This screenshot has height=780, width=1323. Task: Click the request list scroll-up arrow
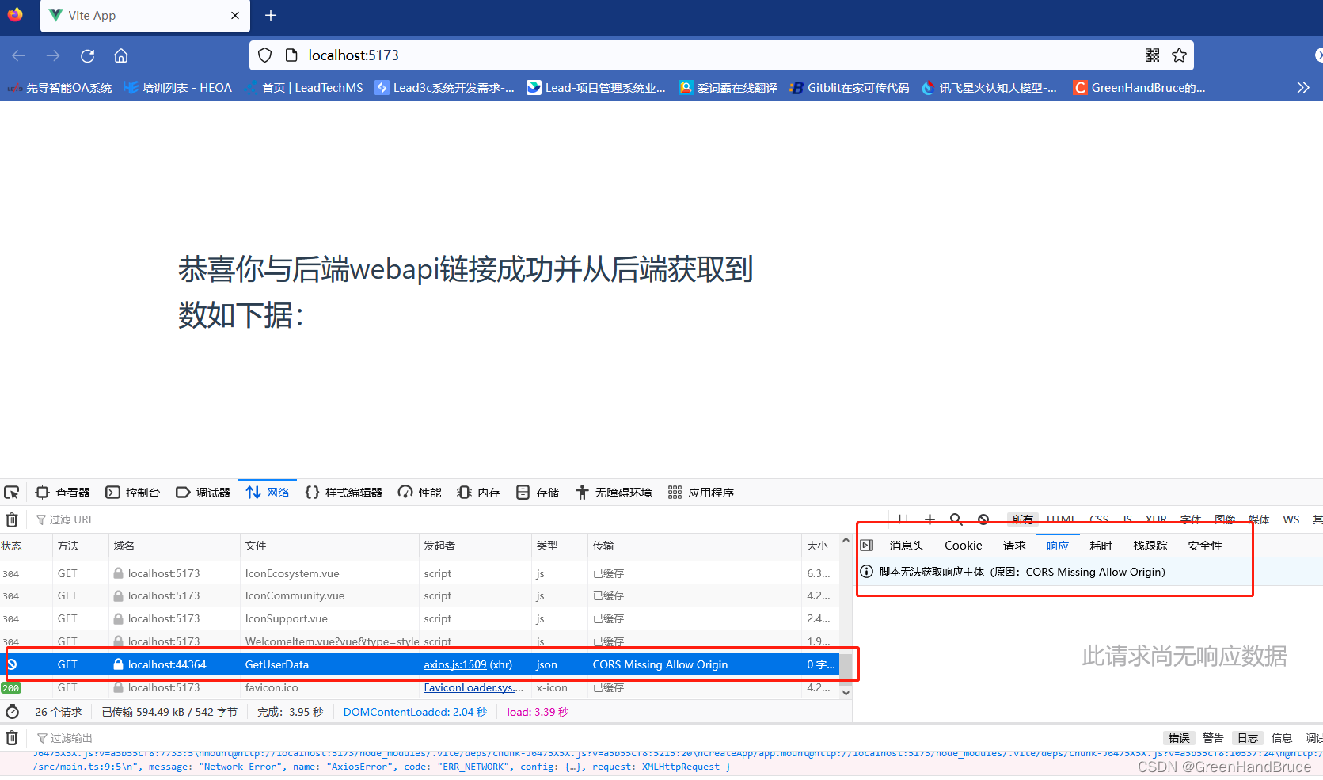point(846,541)
